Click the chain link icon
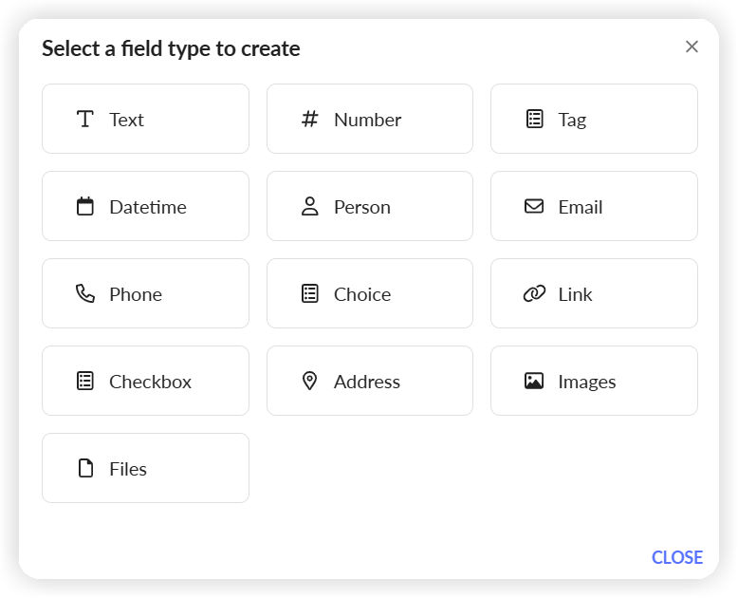The height and width of the screenshot is (598, 738). point(534,294)
